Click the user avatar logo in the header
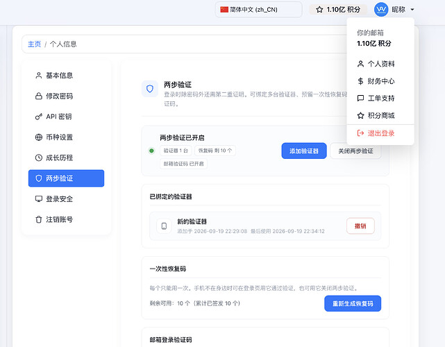 [x=381, y=9]
